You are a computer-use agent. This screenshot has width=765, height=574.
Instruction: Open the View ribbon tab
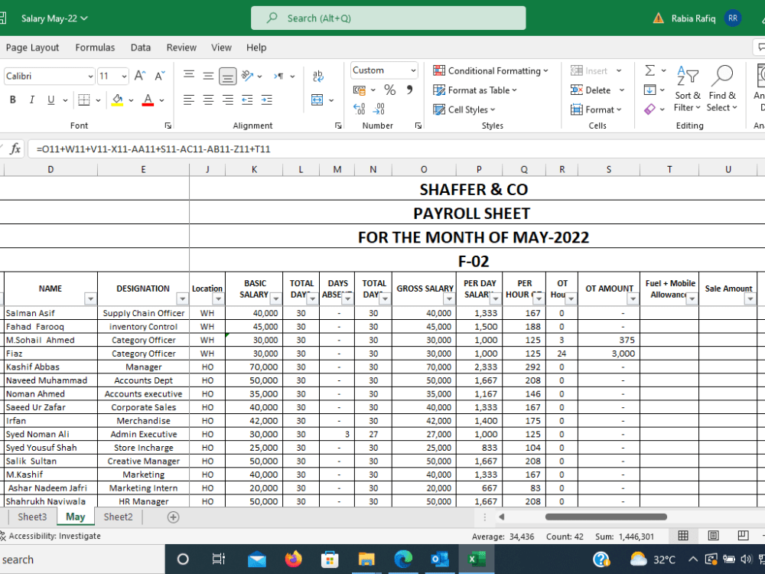pyautogui.click(x=222, y=47)
